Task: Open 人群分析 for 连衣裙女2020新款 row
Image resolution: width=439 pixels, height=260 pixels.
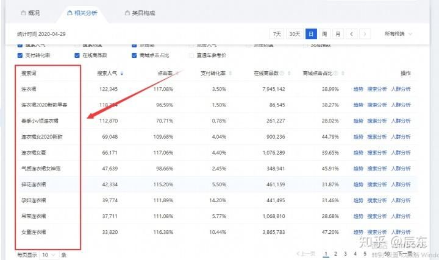Action: 401,137
